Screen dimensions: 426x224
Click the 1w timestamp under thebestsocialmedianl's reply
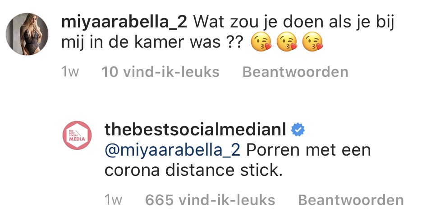tap(113, 200)
